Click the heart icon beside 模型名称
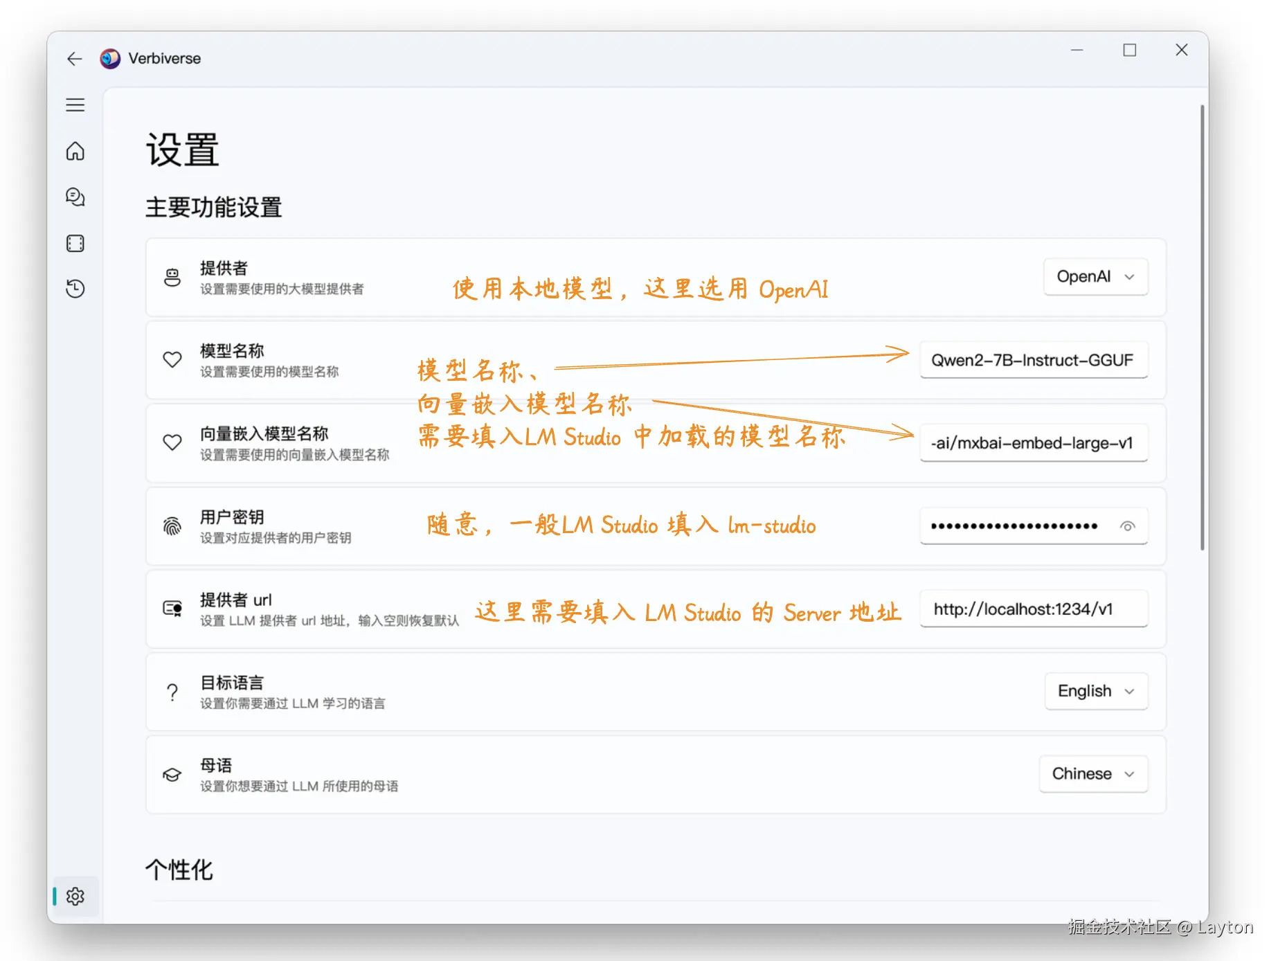The image size is (1278, 961). click(172, 359)
